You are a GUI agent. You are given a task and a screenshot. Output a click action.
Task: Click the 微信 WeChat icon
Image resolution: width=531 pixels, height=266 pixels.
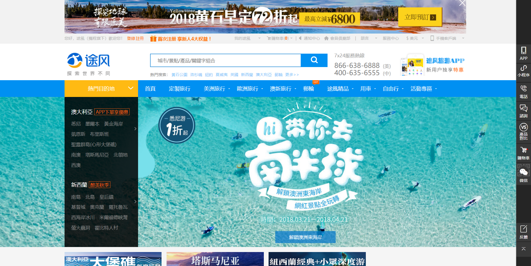point(523,174)
